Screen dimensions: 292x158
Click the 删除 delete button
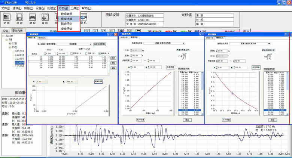coord(113,63)
